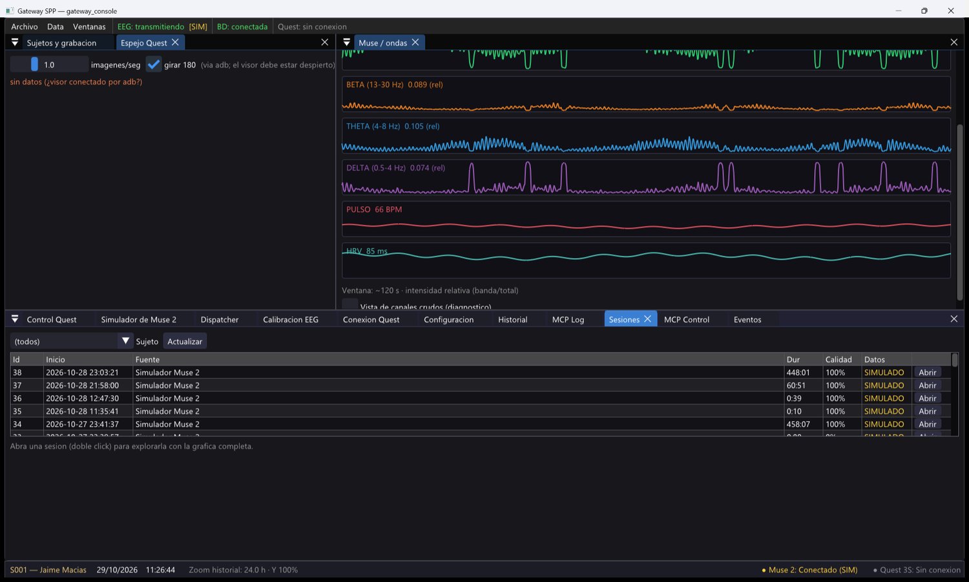Close the Espejo Quest tab
The height and width of the screenshot is (582, 969).
pos(175,43)
